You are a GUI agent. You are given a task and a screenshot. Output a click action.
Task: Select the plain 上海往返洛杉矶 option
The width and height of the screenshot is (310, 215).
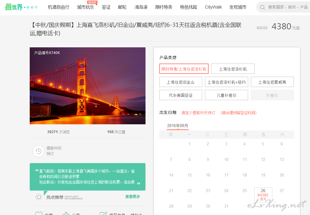(233, 69)
